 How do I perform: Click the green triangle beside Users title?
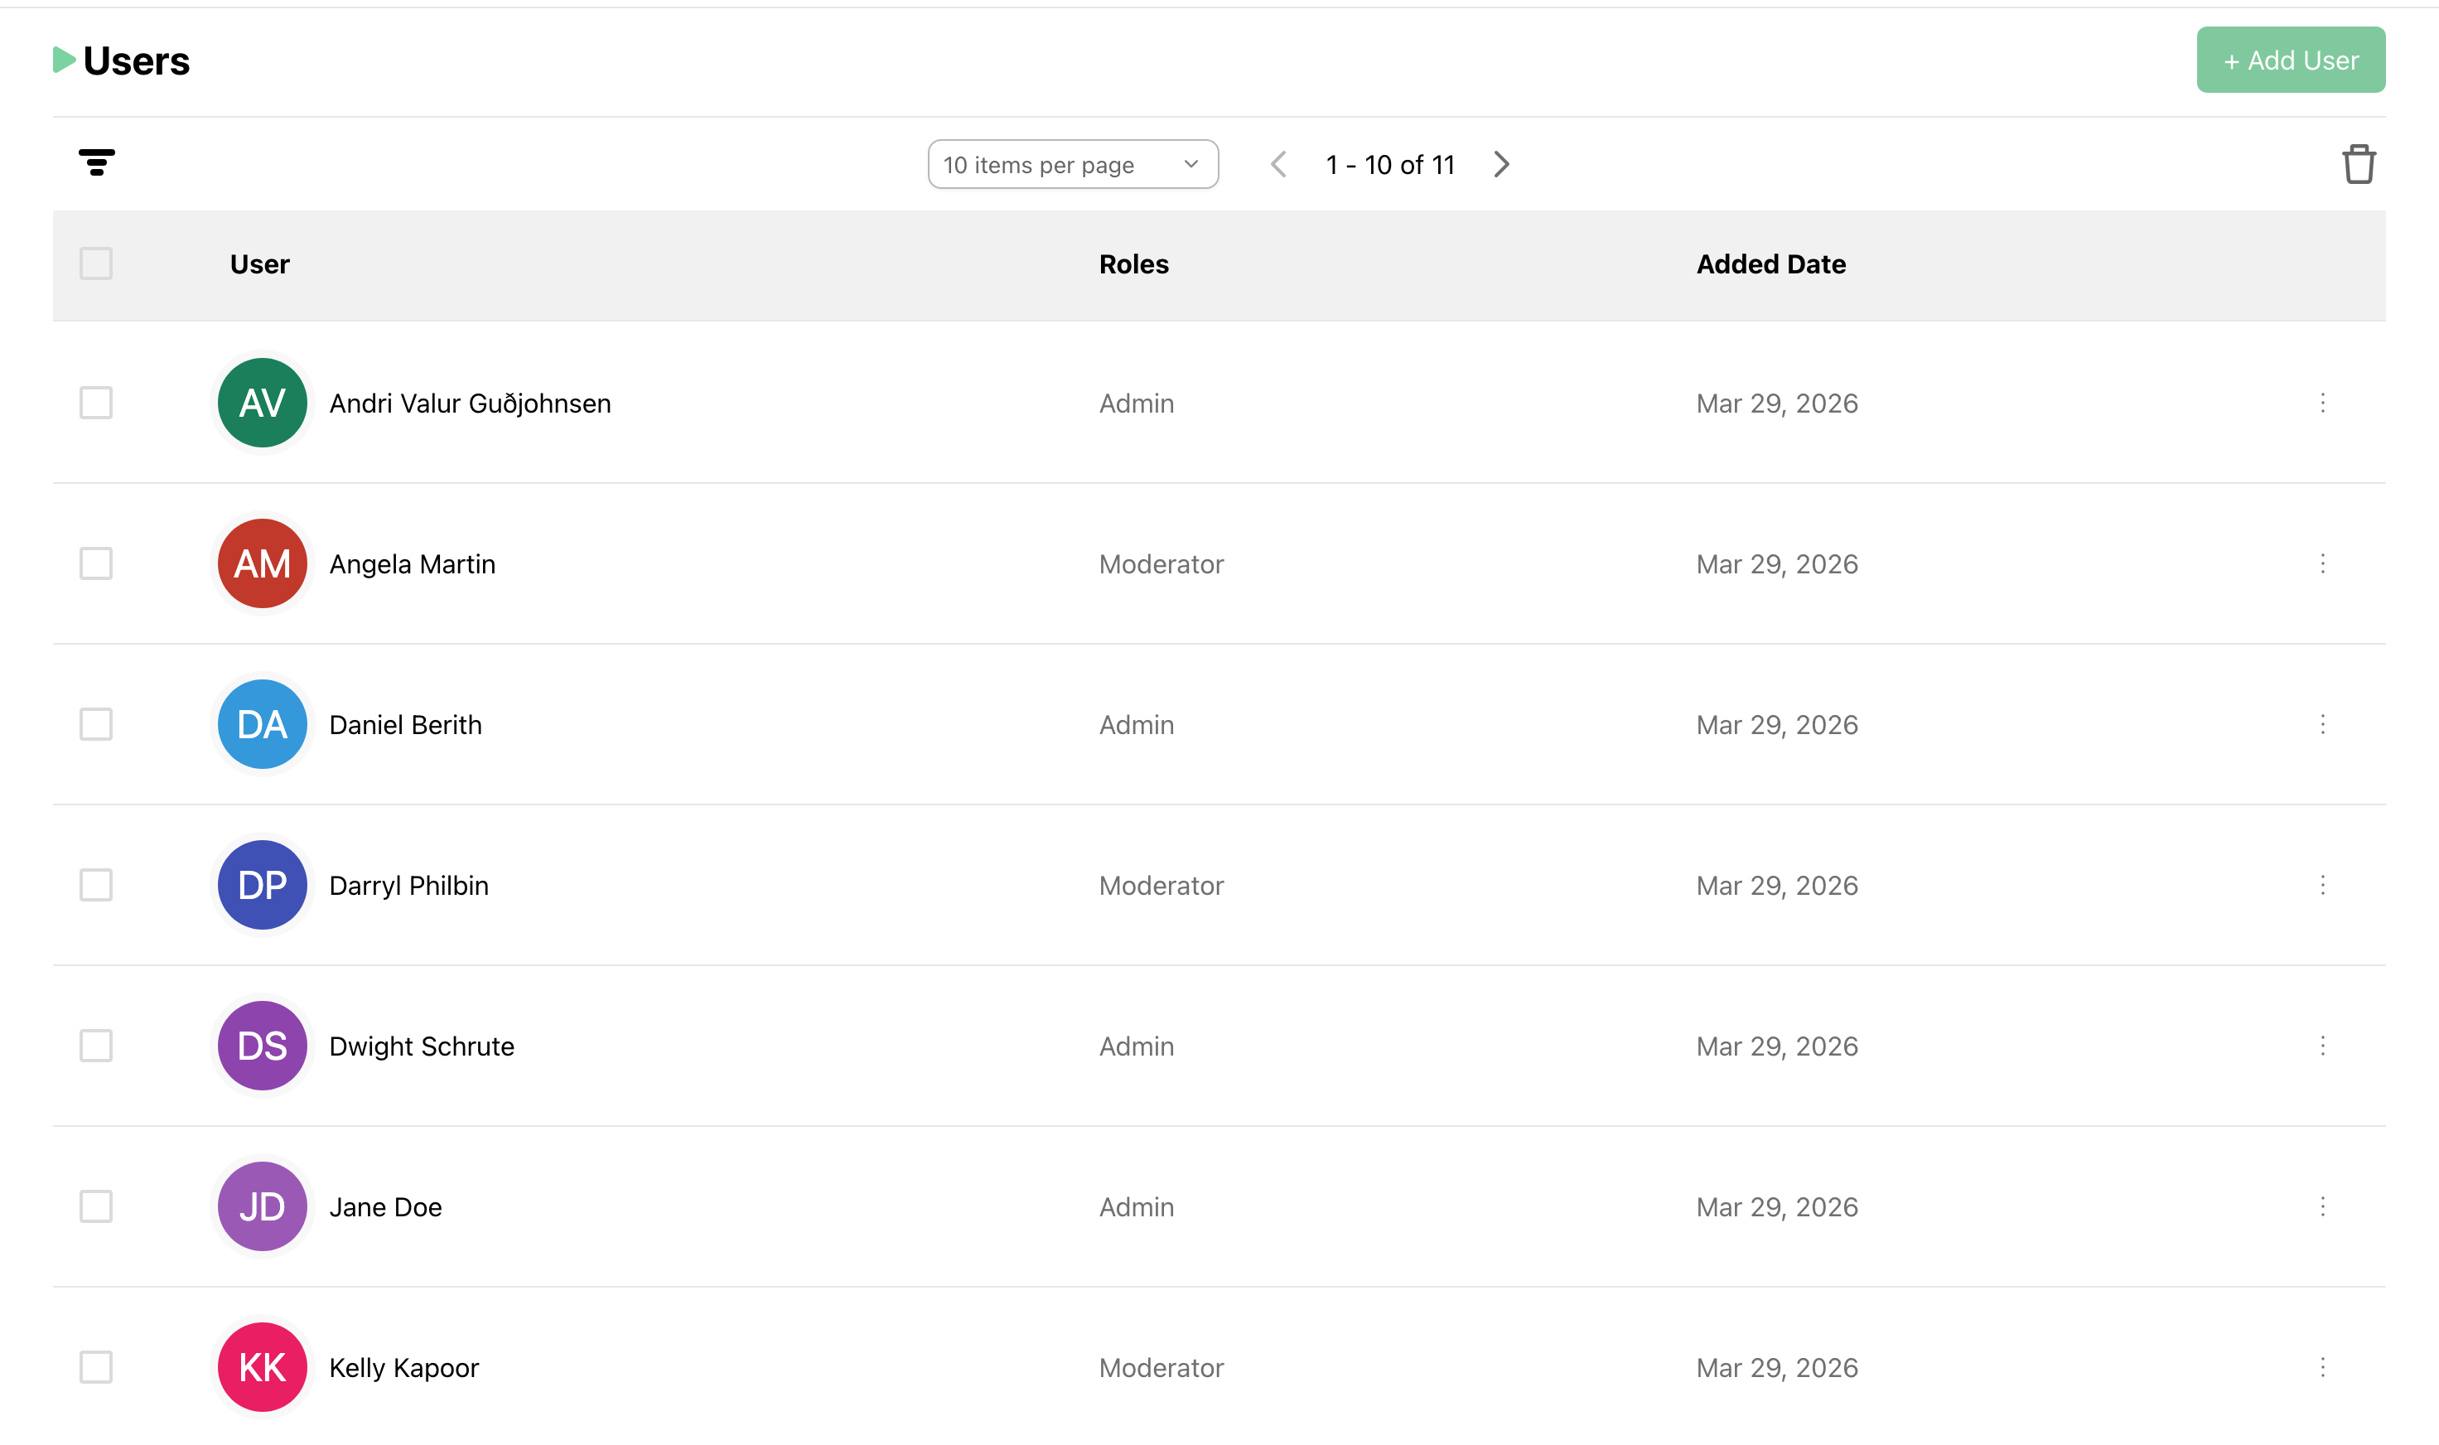coord(65,60)
